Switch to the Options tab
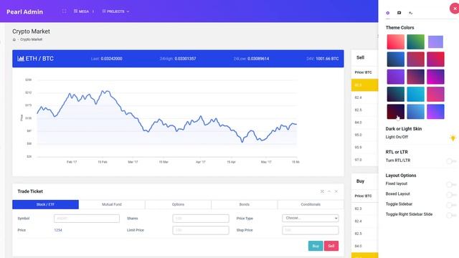The image size is (459, 258). [178, 204]
